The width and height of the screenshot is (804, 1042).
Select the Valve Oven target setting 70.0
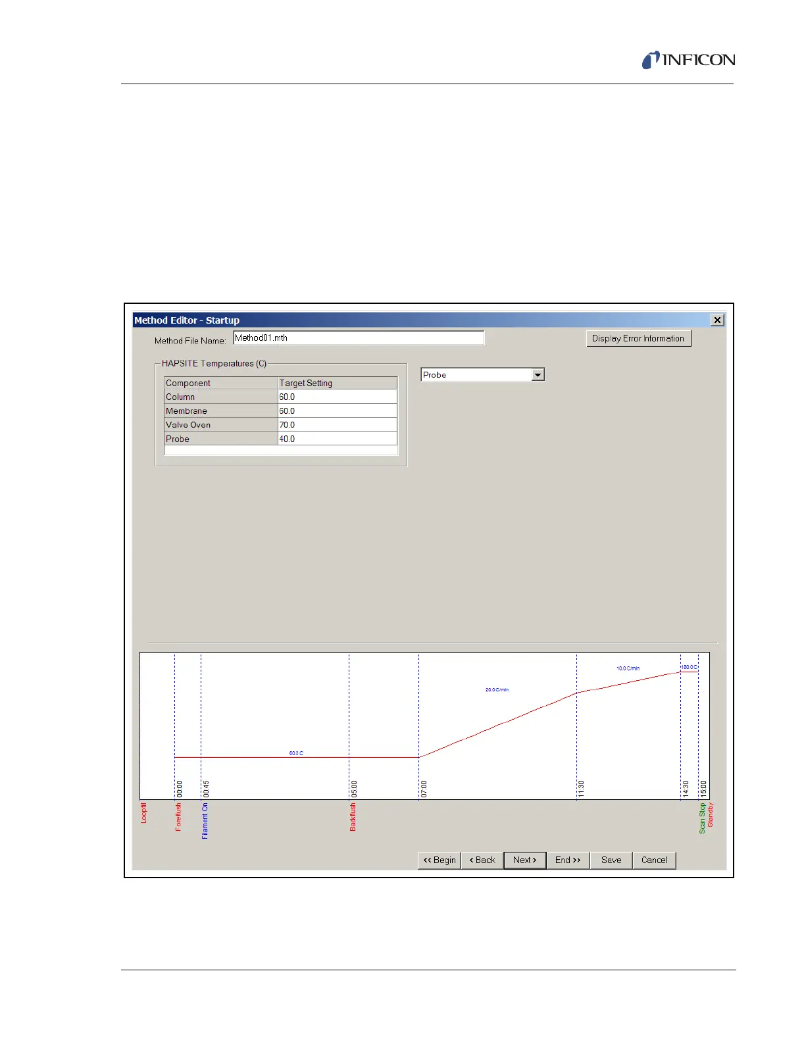(x=338, y=425)
